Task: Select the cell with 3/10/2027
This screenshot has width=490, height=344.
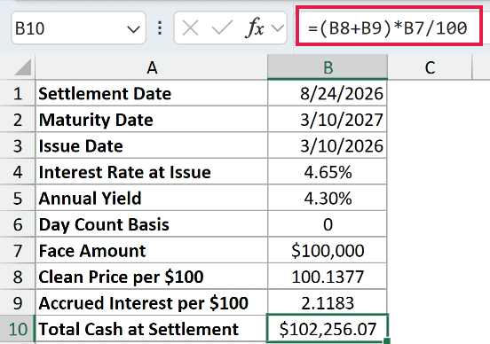Action: click(x=328, y=120)
